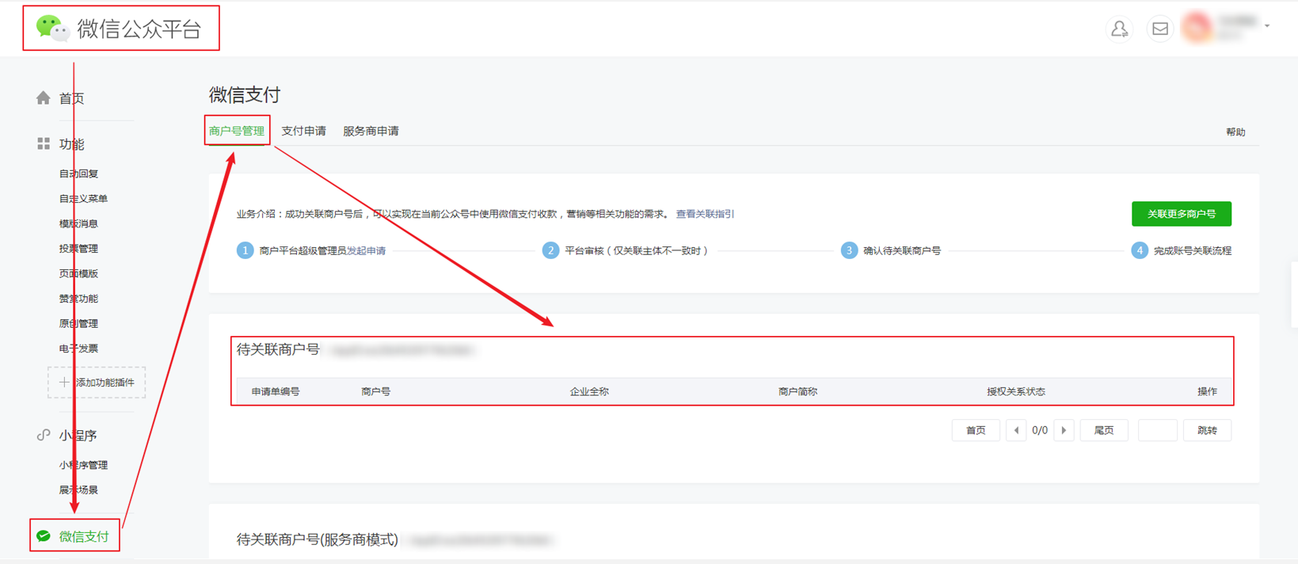1298x564 pixels.
Task: Click the house icon beside 首页
Action: (x=44, y=97)
